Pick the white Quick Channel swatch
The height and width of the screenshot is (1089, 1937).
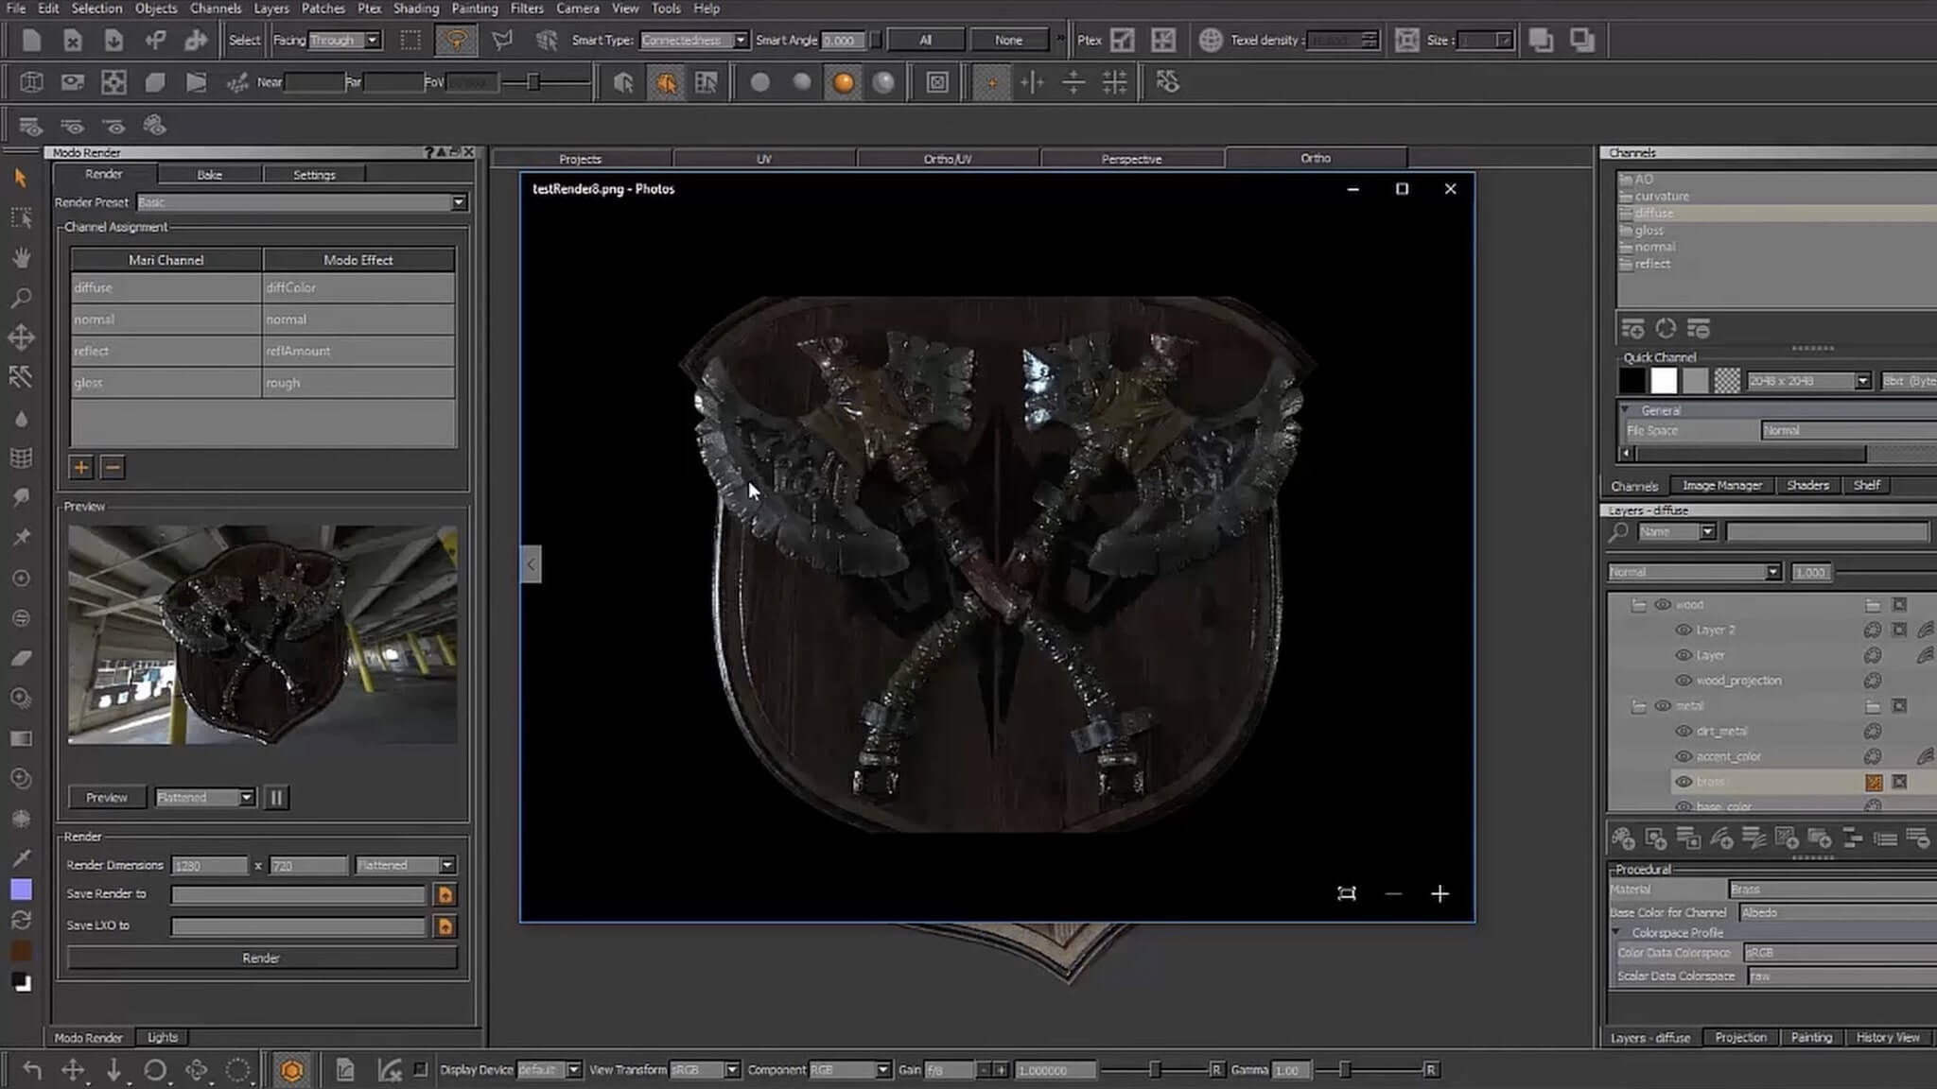click(1664, 381)
